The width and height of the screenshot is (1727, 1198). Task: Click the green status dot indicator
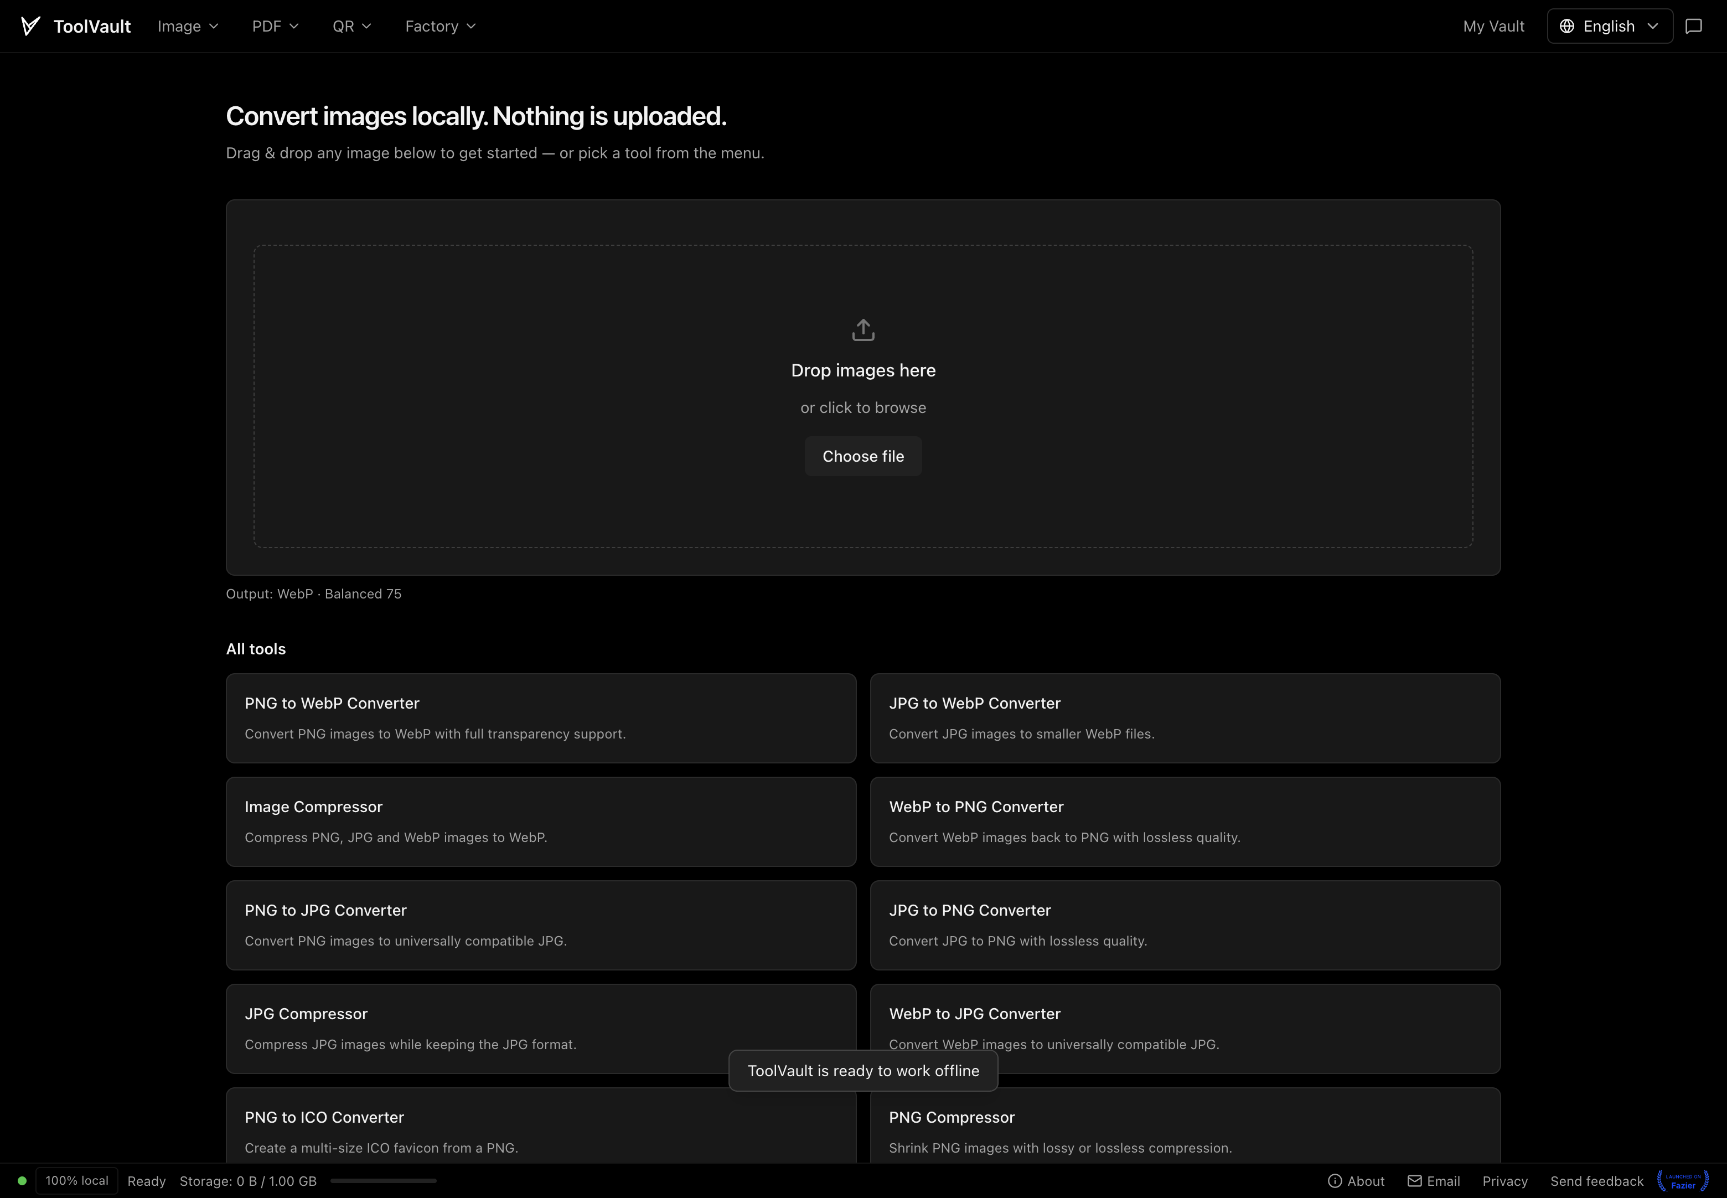(x=22, y=1181)
